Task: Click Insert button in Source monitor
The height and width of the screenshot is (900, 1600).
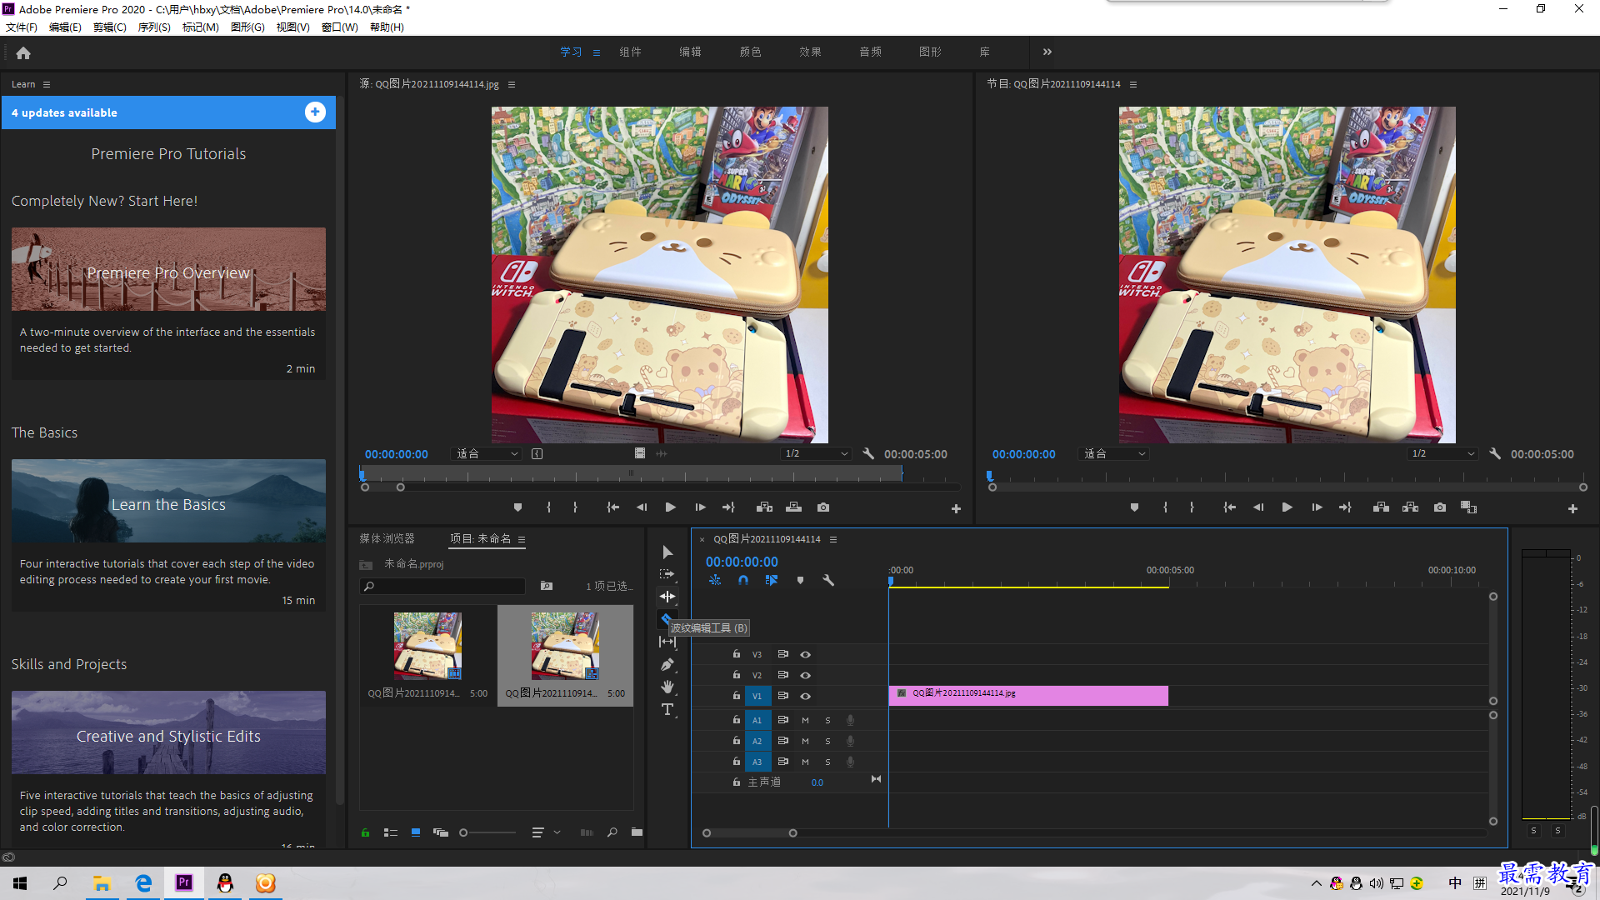Action: pos(764,507)
